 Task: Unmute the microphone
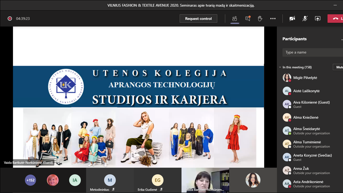click(x=305, y=19)
